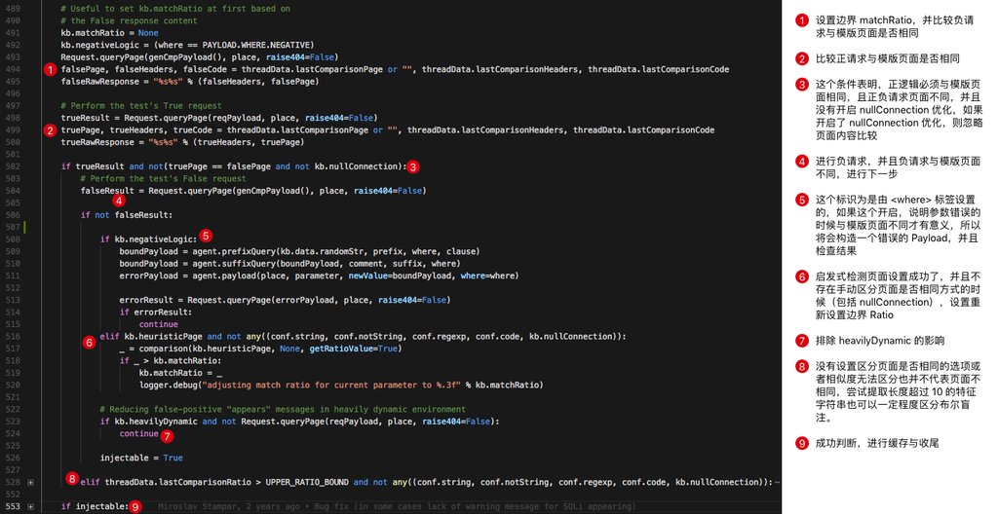Click line number 507 in the gutter
This screenshot has width=998, height=514.
click(x=13, y=227)
